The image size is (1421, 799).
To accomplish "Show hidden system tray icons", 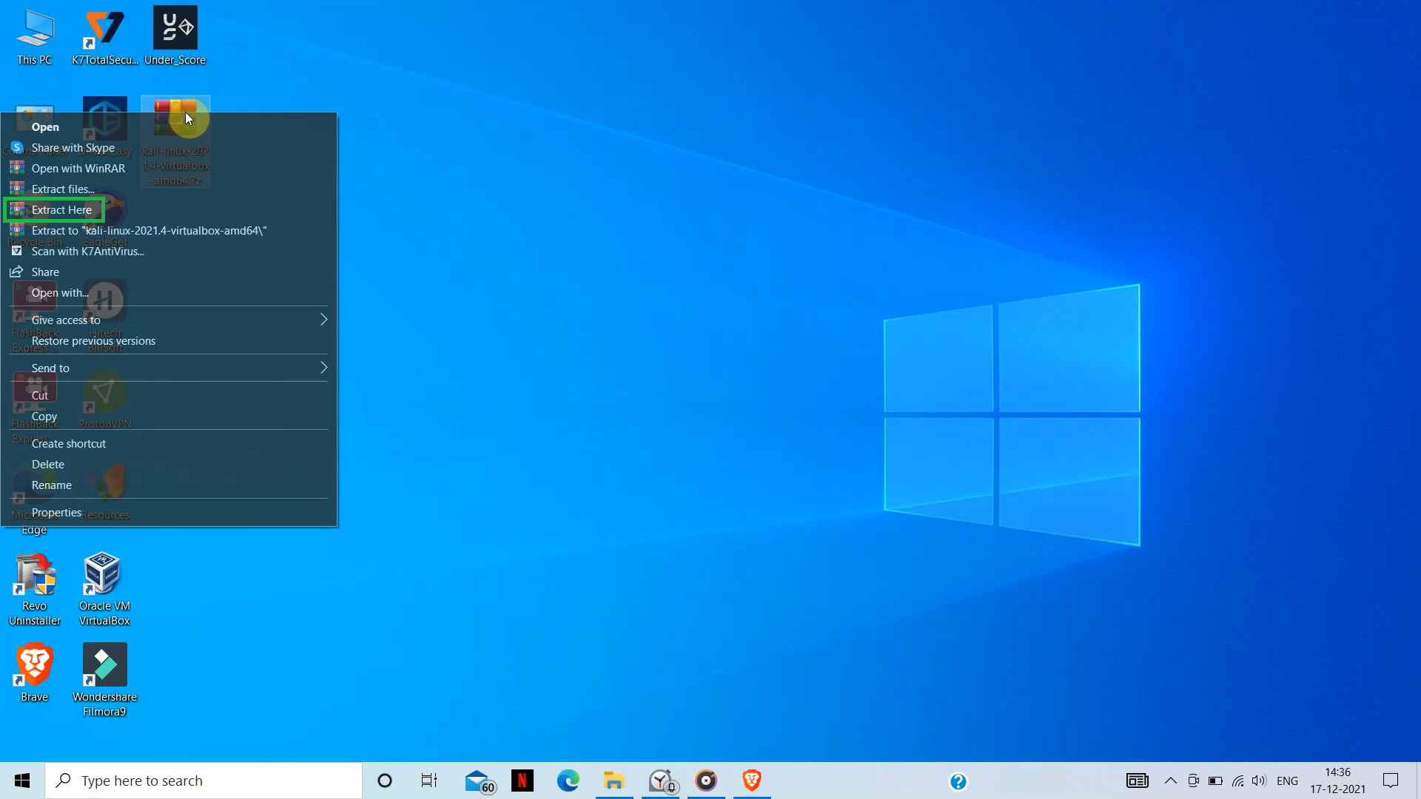I will pos(1170,781).
